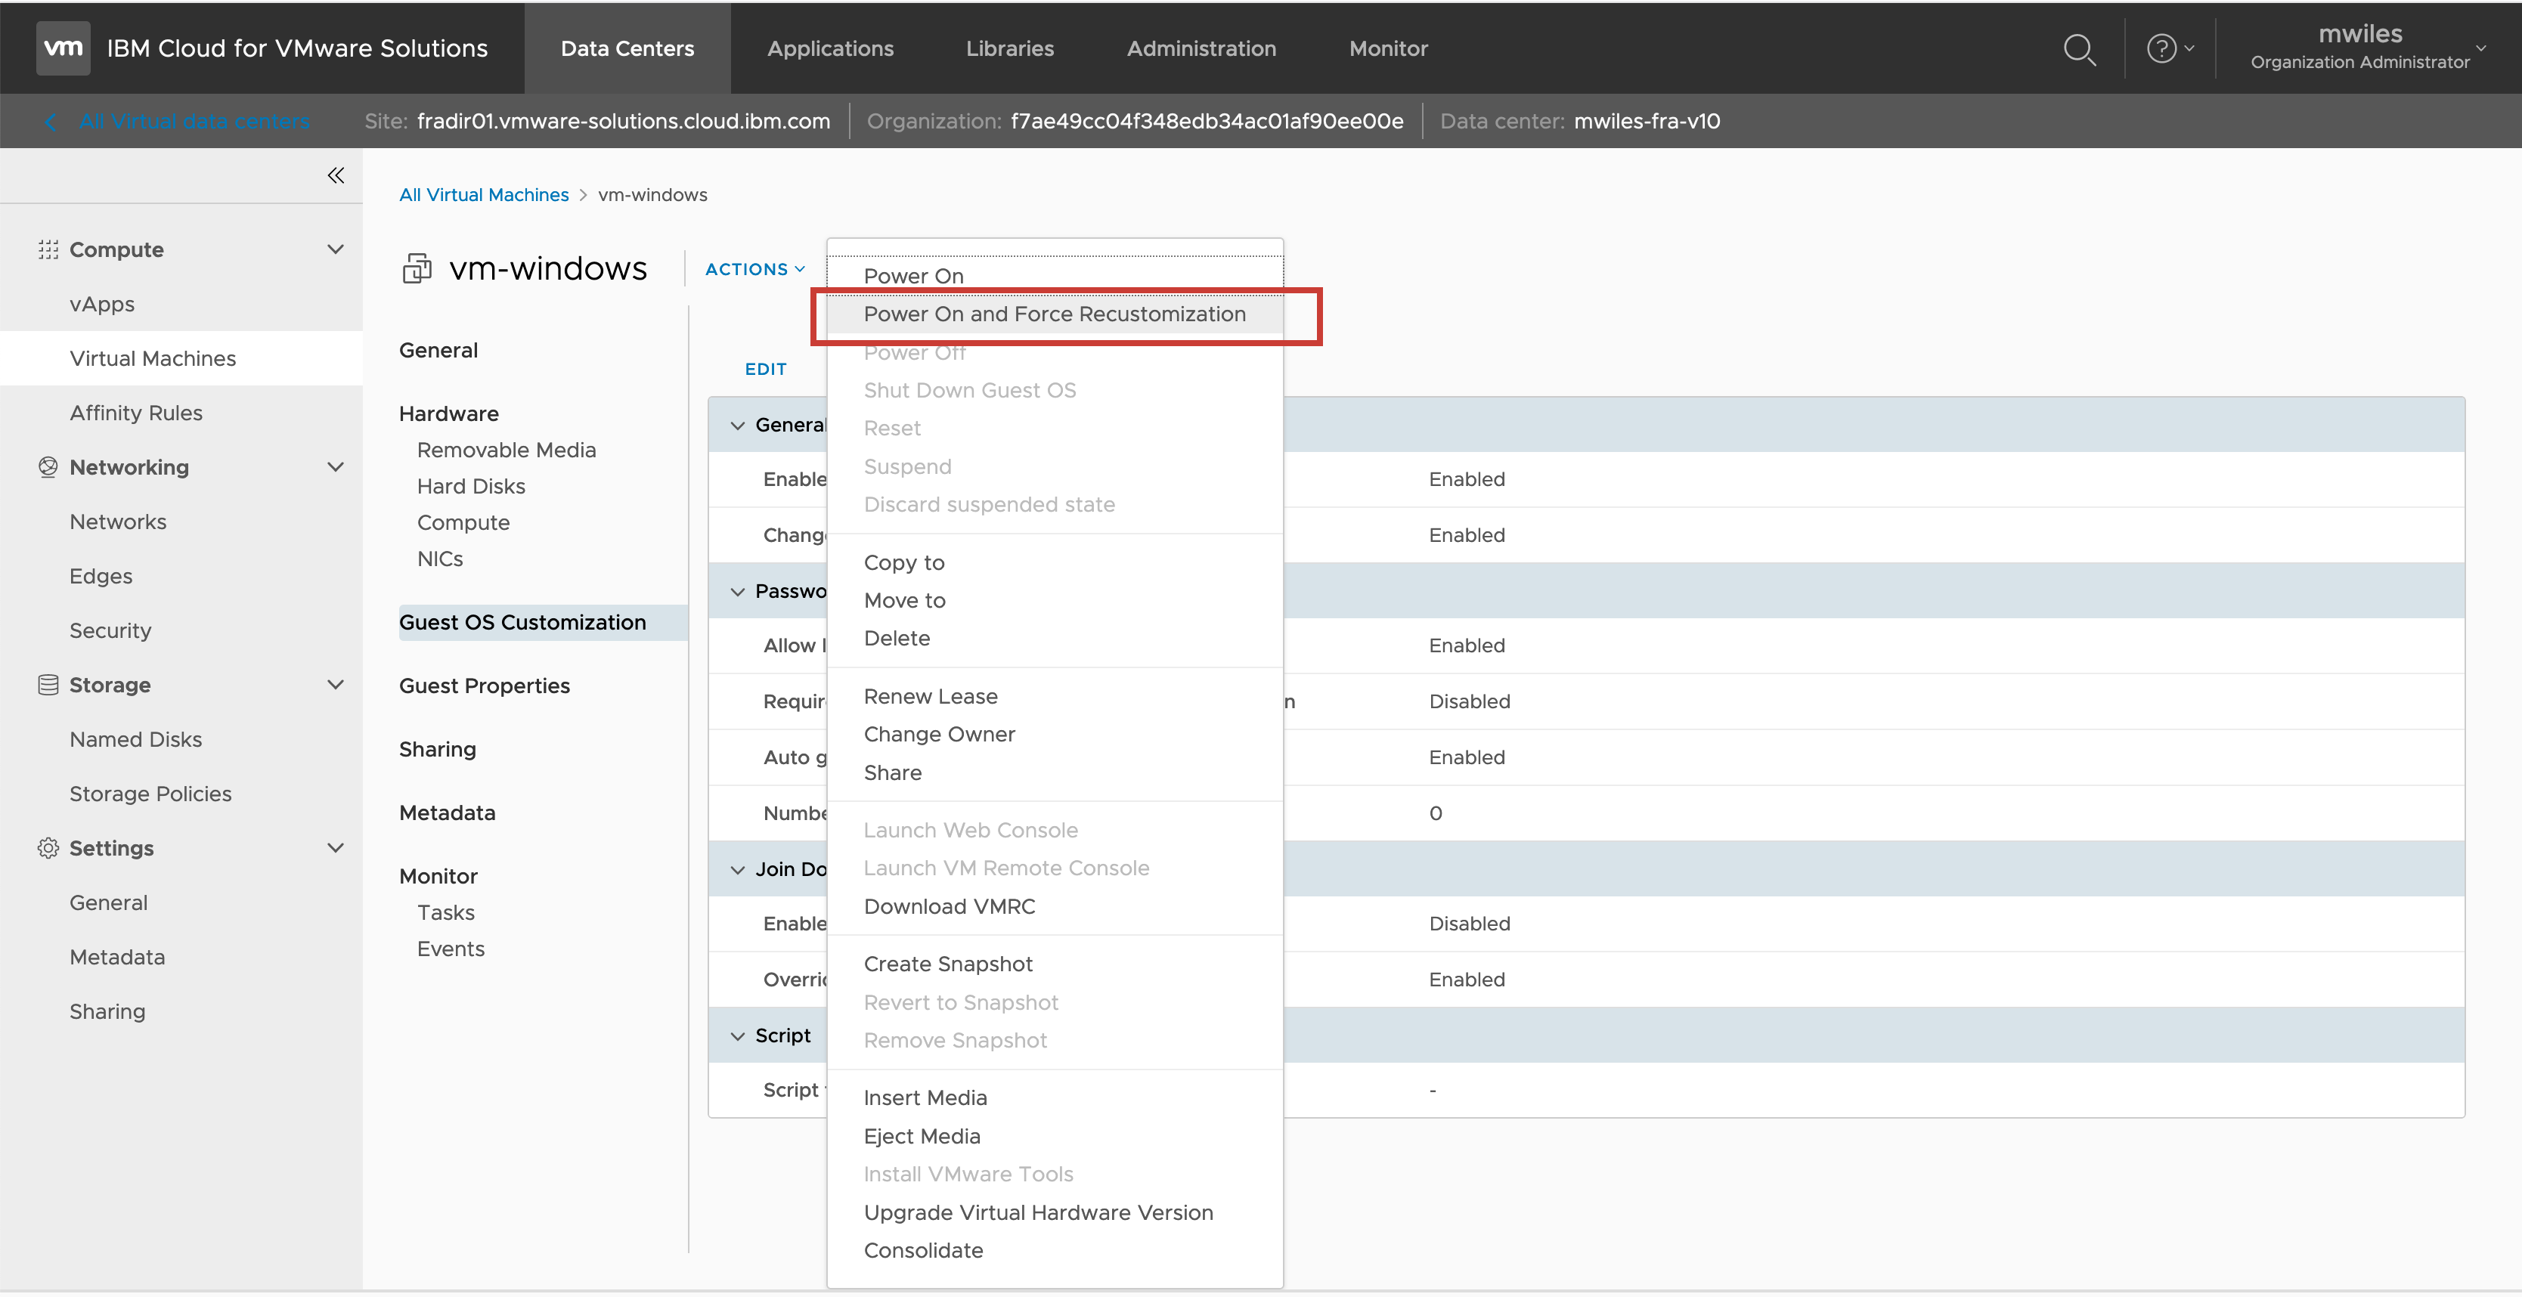Collapse the Script section chevron

tap(737, 1035)
